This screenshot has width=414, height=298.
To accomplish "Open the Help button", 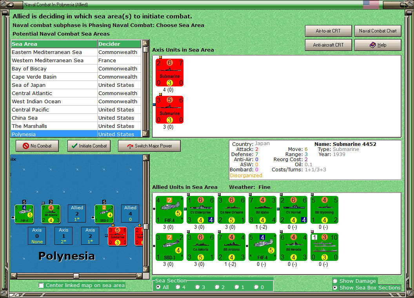I will [378, 45].
